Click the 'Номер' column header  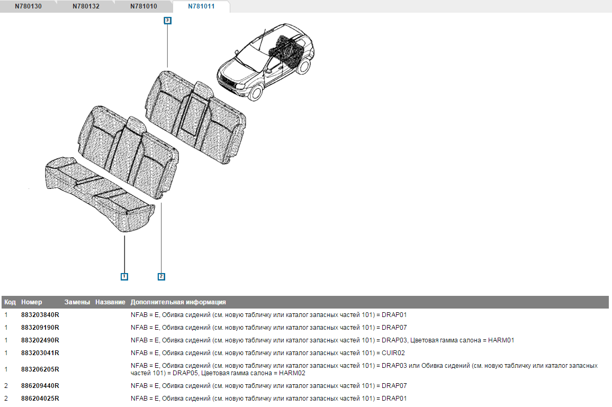pos(31,302)
